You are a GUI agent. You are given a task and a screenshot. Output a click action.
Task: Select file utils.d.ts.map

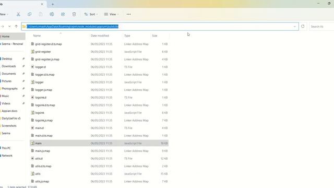pyautogui.click(x=99, y=166)
